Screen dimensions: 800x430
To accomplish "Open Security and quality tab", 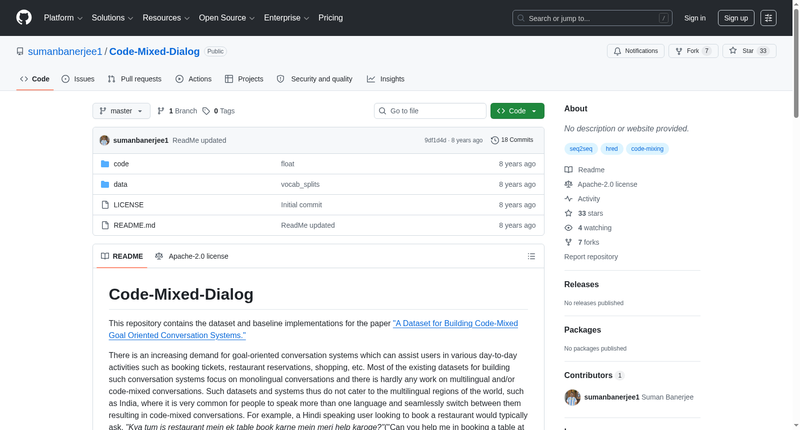I will point(314,79).
